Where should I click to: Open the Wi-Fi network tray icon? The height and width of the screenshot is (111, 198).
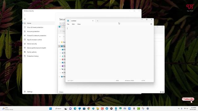185,109
